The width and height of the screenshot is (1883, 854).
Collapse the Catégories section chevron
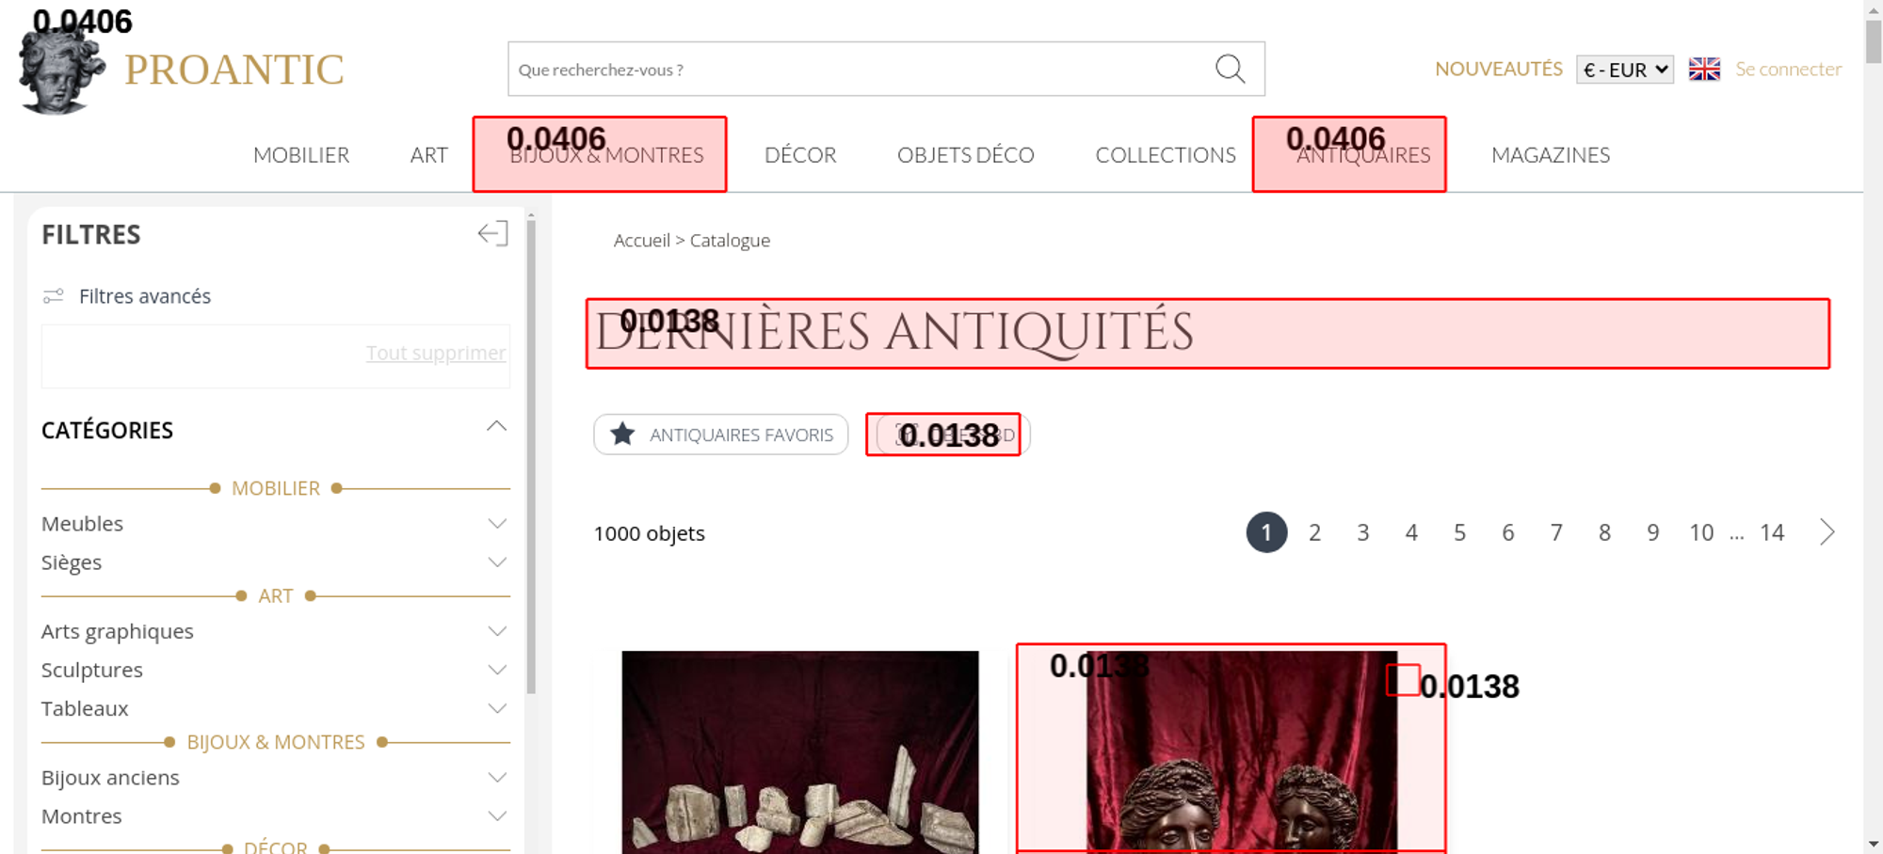(496, 427)
